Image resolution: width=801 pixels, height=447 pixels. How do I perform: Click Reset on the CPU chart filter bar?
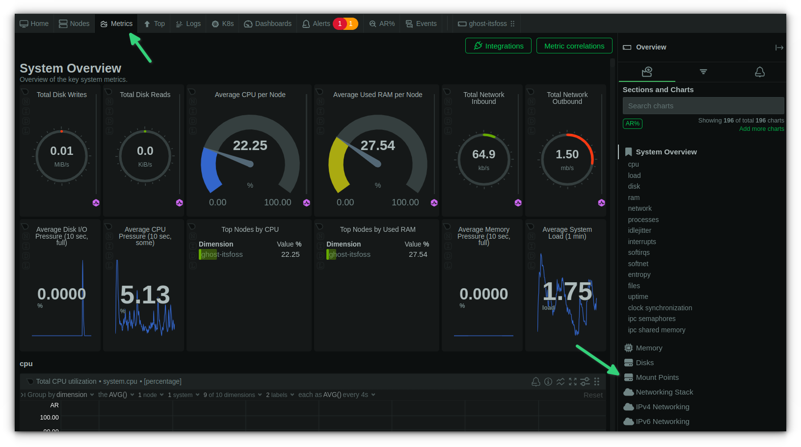click(x=593, y=395)
